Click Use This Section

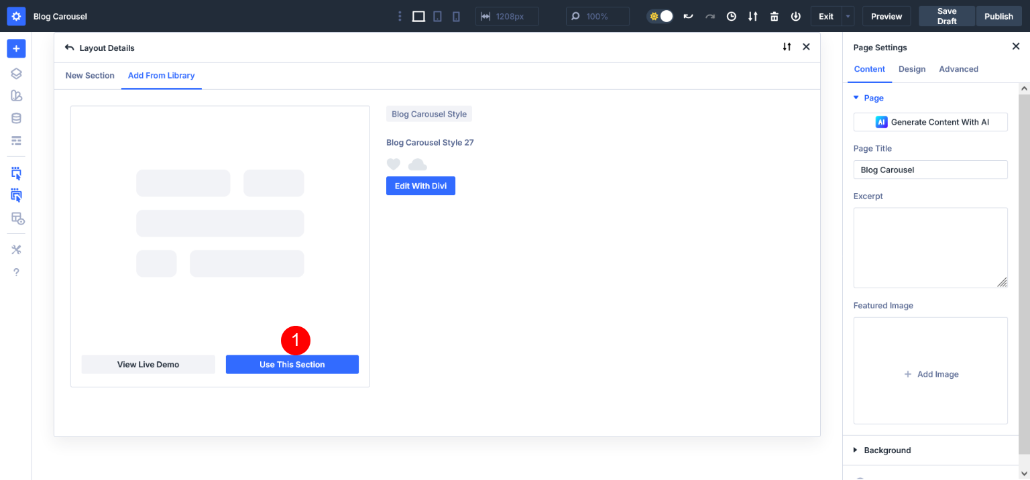(x=292, y=365)
